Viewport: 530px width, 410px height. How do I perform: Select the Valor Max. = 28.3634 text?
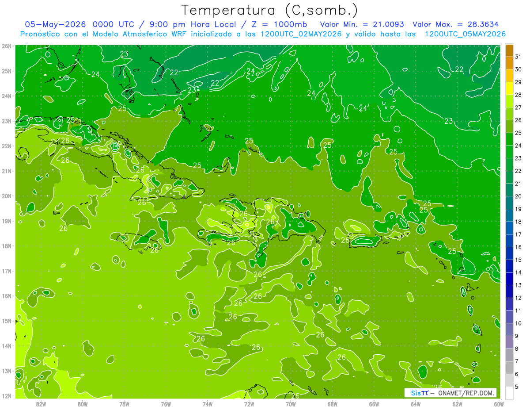click(456, 24)
